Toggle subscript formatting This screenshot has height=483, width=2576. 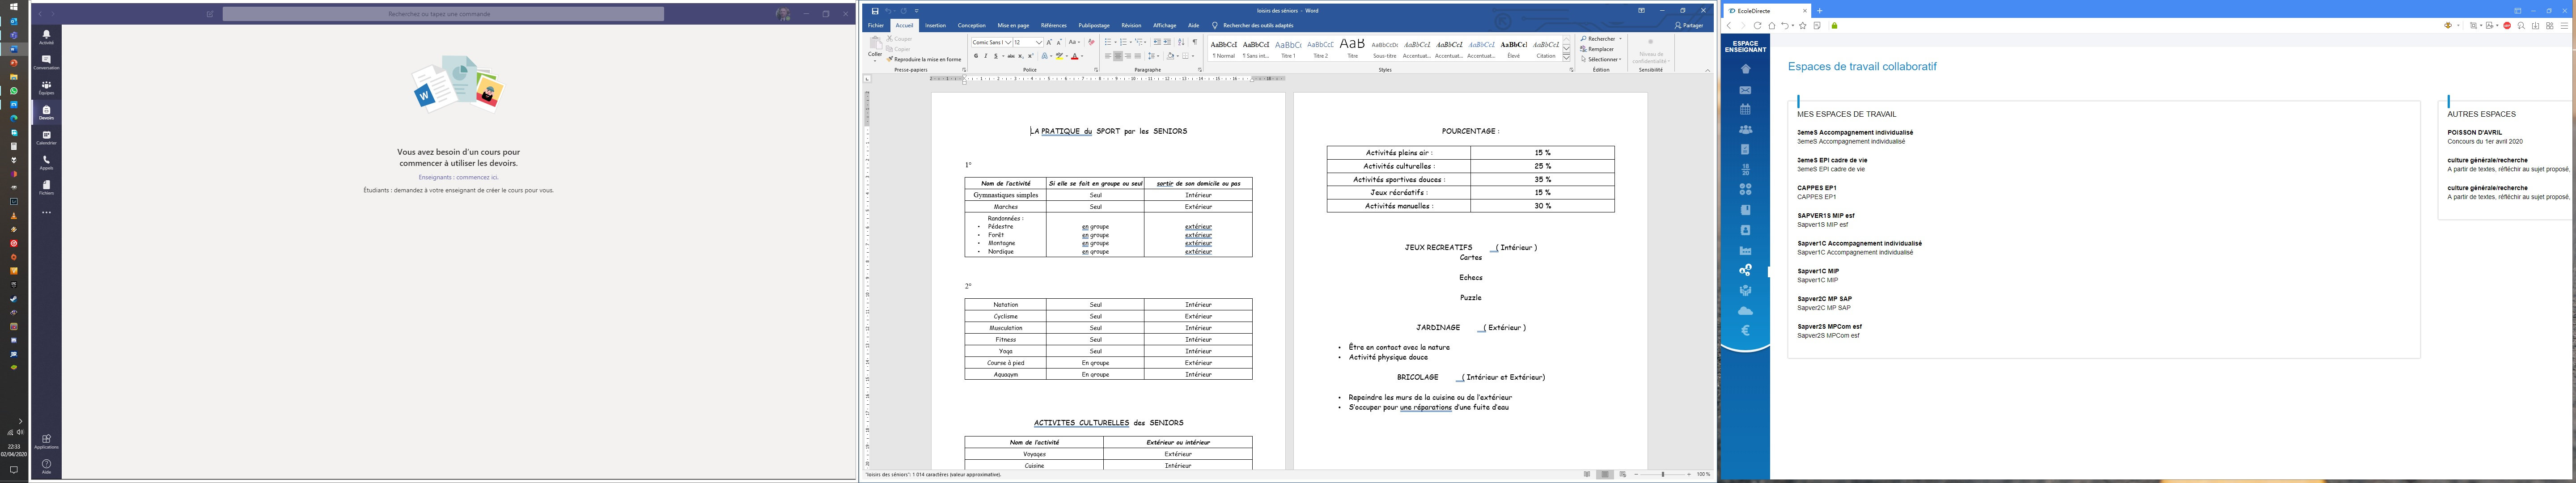pyautogui.click(x=1021, y=57)
